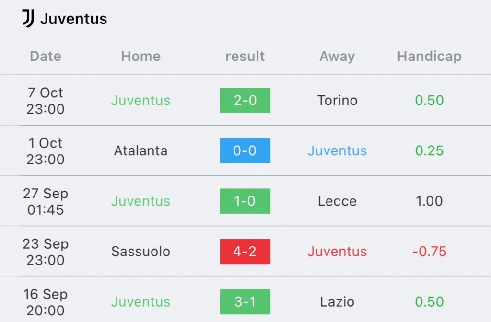The image size is (491, 322).
Task: Select the Handicap column header
Action: click(x=429, y=57)
